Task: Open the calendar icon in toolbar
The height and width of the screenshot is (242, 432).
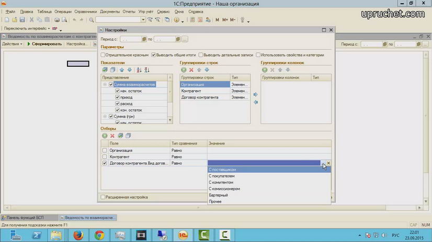Action: click(200, 20)
